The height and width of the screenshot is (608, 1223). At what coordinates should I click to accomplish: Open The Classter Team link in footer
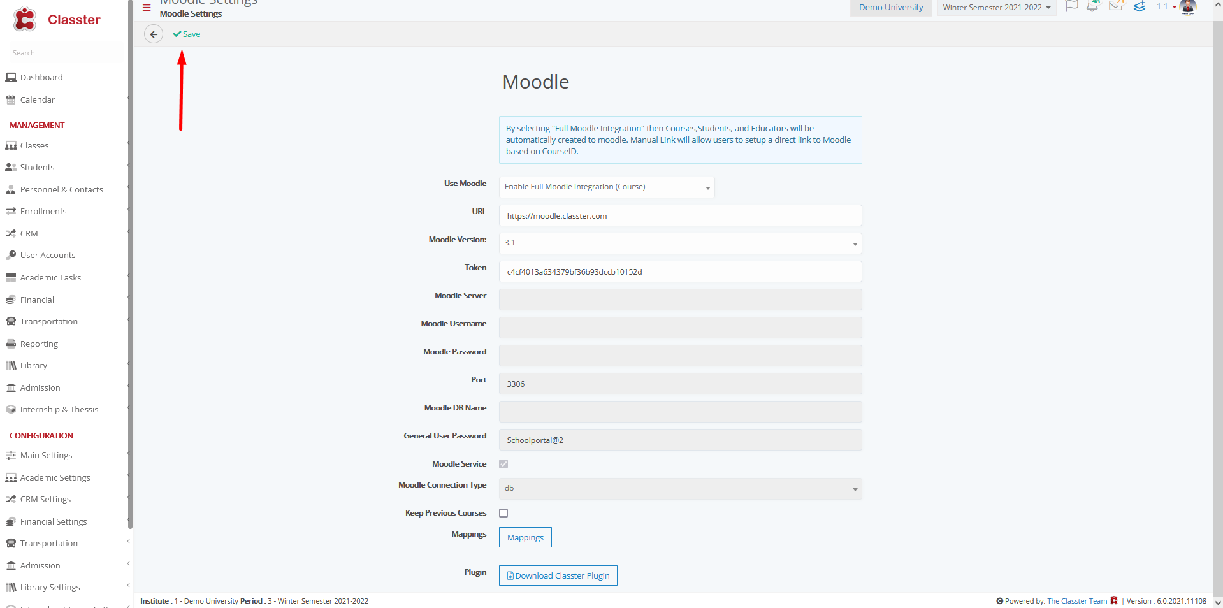(x=1077, y=601)
